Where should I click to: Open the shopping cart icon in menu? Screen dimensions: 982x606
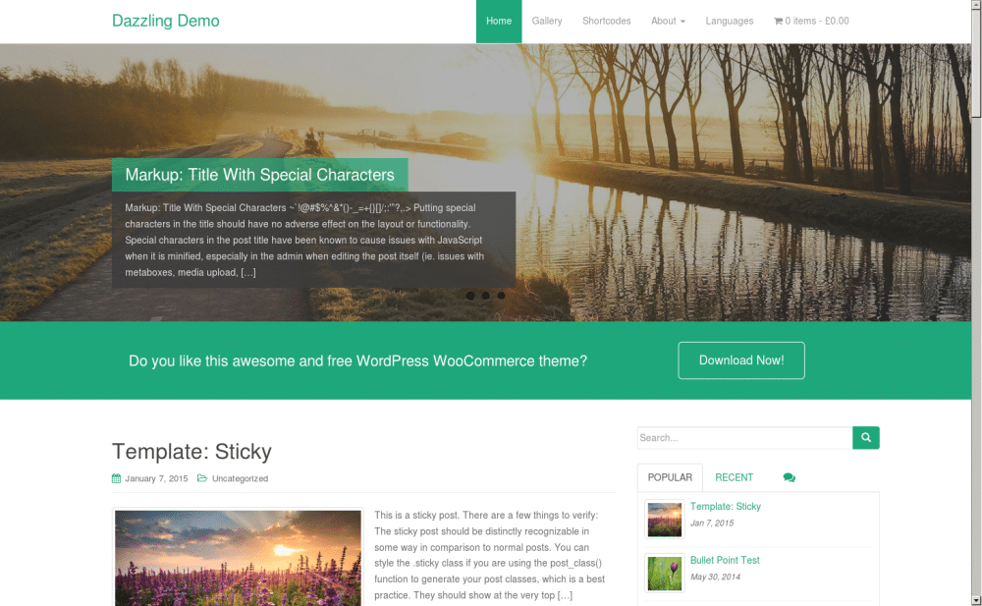(x=779, y=21)
